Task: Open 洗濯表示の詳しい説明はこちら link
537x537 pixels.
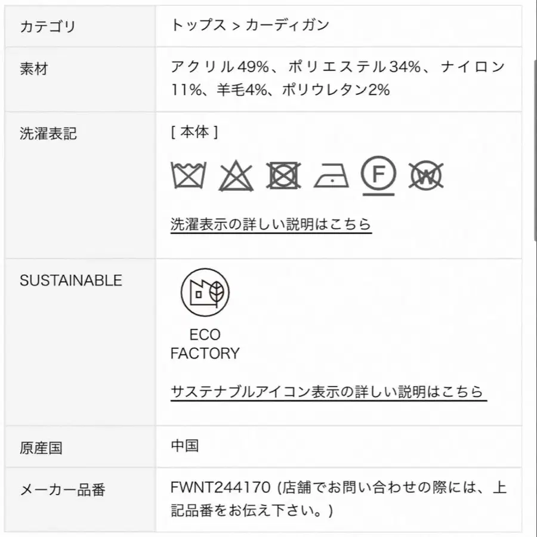Action: [271, 224]
